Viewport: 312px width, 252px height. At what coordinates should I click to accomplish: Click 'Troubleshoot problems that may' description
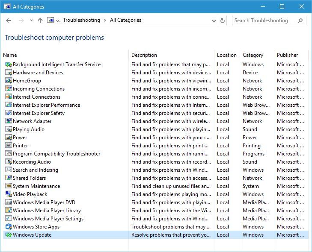171,227
